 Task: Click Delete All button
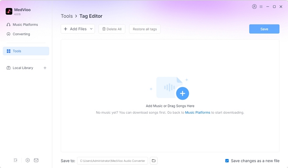point(112,29)
